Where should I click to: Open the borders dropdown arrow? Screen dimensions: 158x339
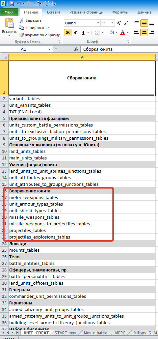pyautogui.click(x=103, y=33)
